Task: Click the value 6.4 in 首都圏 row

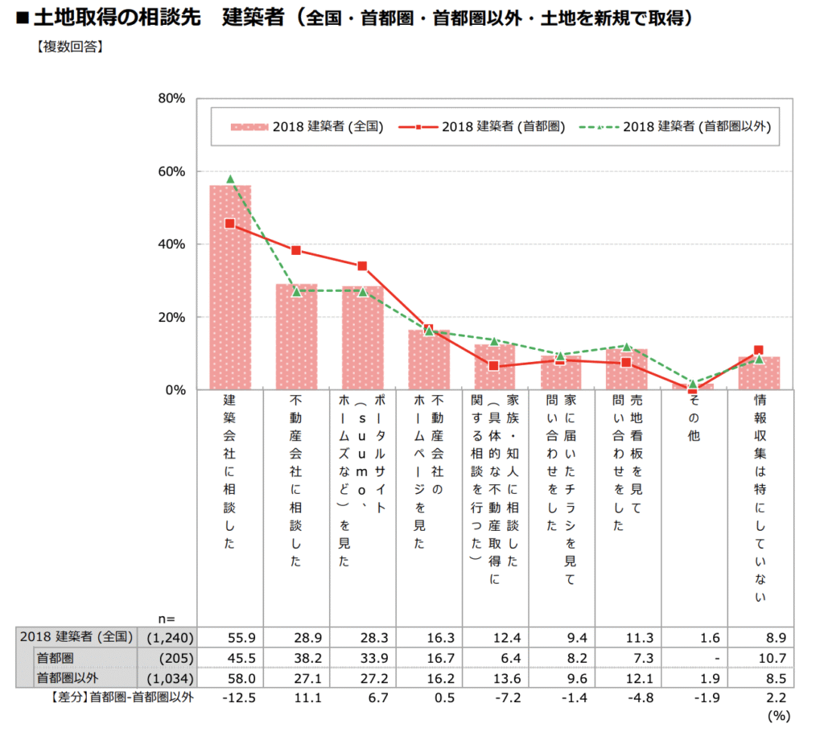Action: click(x=511, y=658)
